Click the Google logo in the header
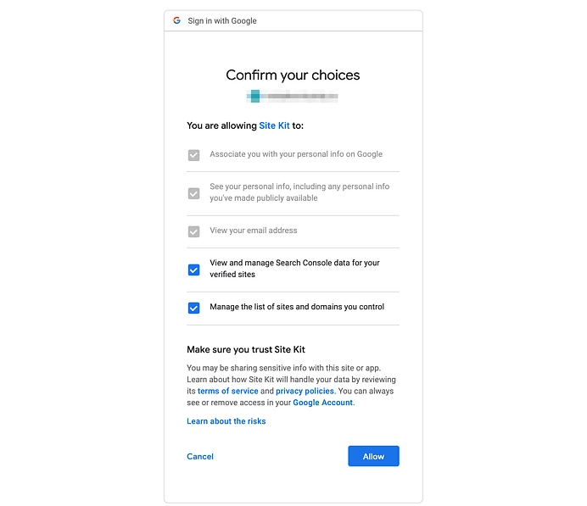The width and height of the screenshot is (587, 506). [x=176, y=20]
